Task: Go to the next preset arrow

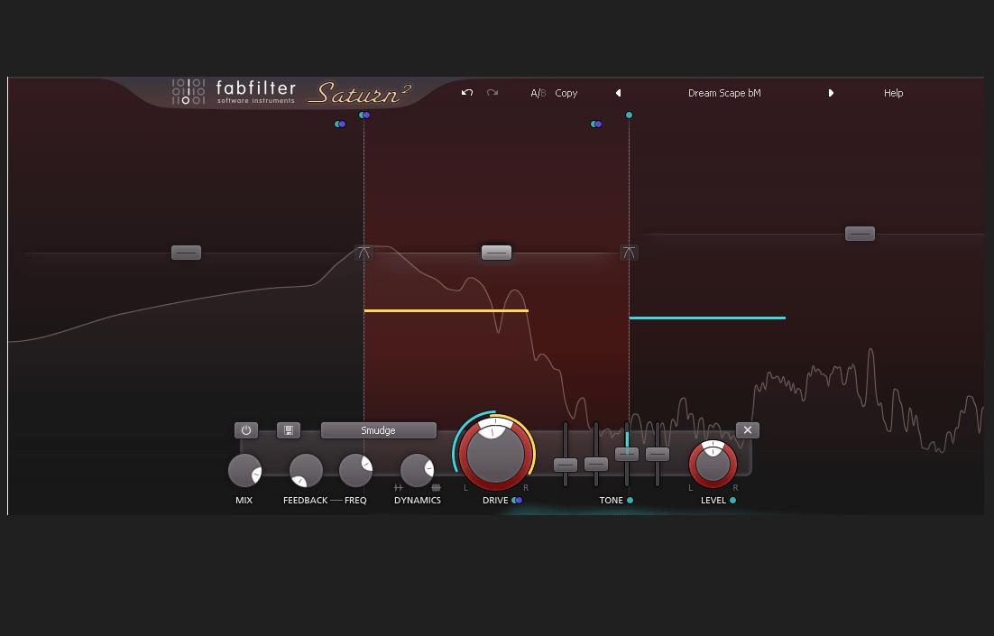Action: [x=831, y=93]
